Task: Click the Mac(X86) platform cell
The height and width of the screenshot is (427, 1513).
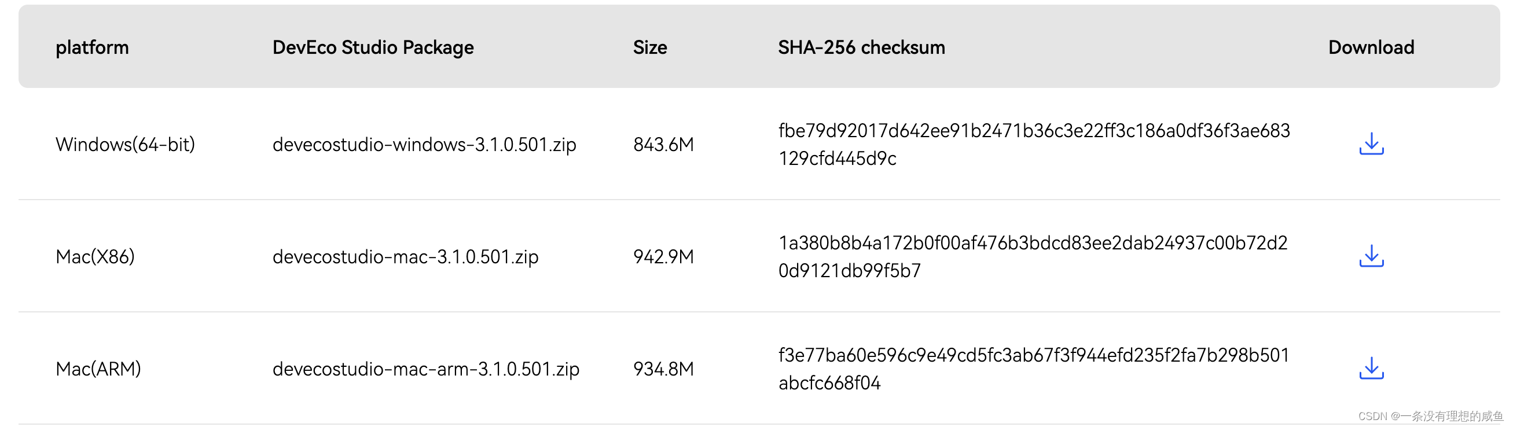Action: (x=95, y=257)
